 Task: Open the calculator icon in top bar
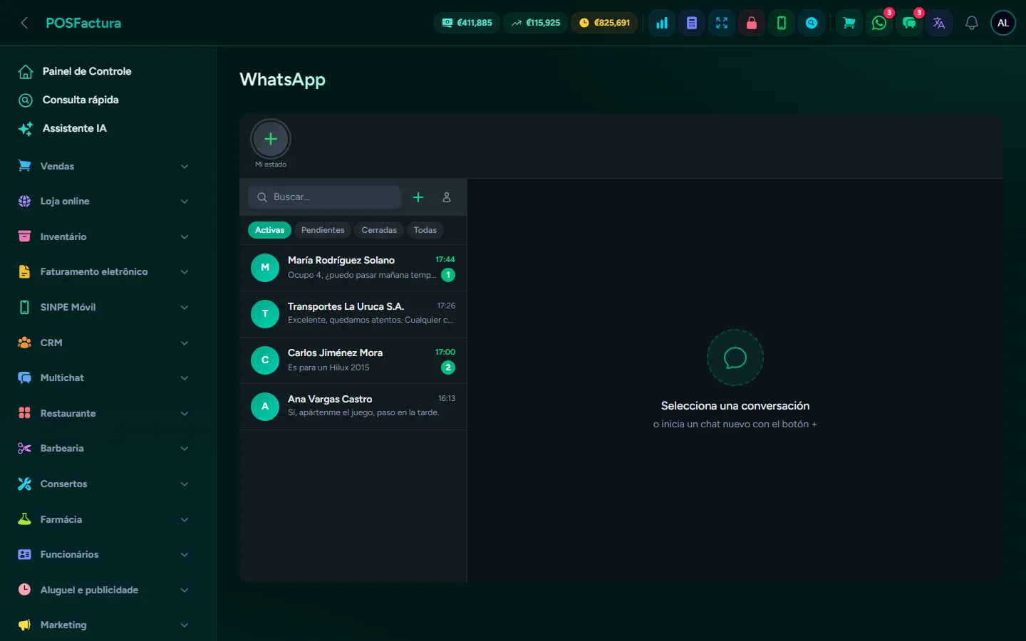pos(692,23)
